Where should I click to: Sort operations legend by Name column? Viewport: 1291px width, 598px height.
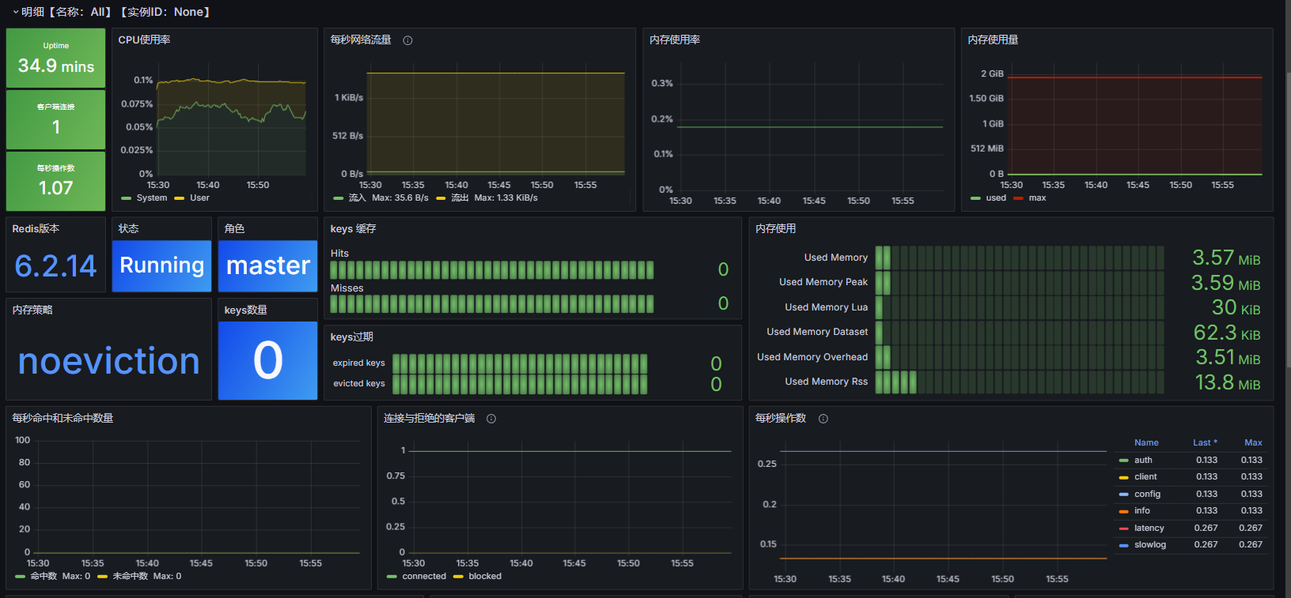click(1146, 443)
